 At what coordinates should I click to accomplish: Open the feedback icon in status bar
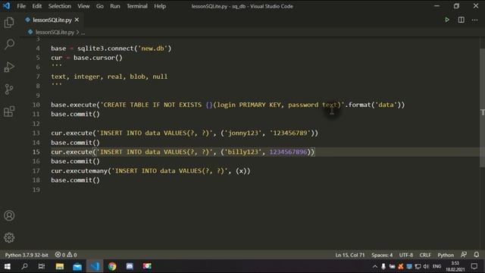463,255
